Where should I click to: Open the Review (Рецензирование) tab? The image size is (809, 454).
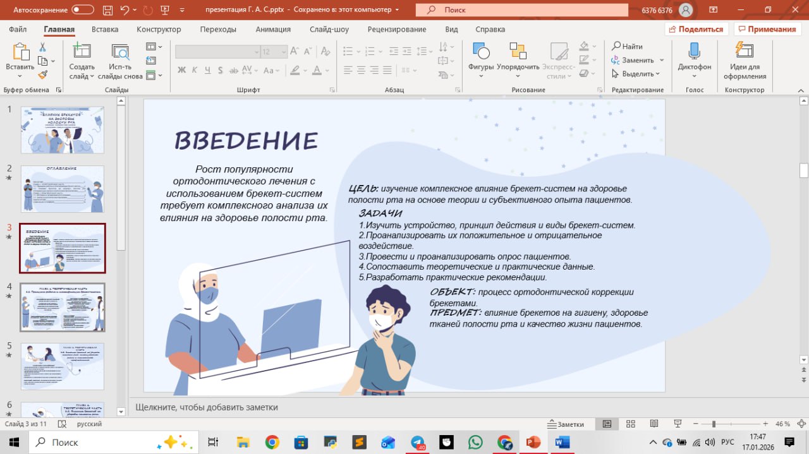(x=397, y=29)
